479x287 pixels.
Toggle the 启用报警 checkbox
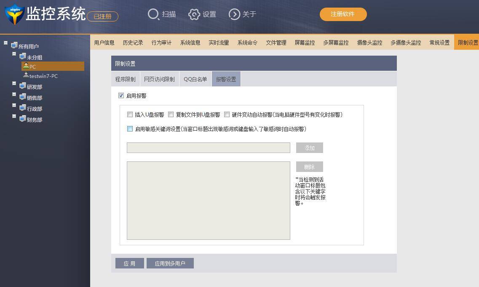point(121,95)
